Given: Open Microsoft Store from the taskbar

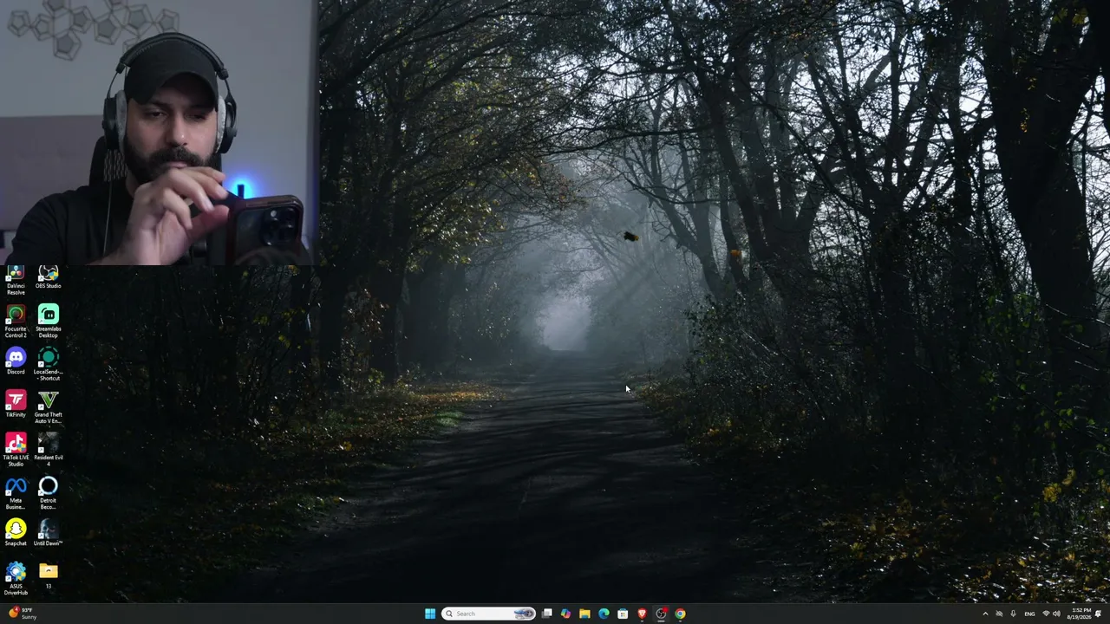Looking at the screenshot, I should 623,614.
